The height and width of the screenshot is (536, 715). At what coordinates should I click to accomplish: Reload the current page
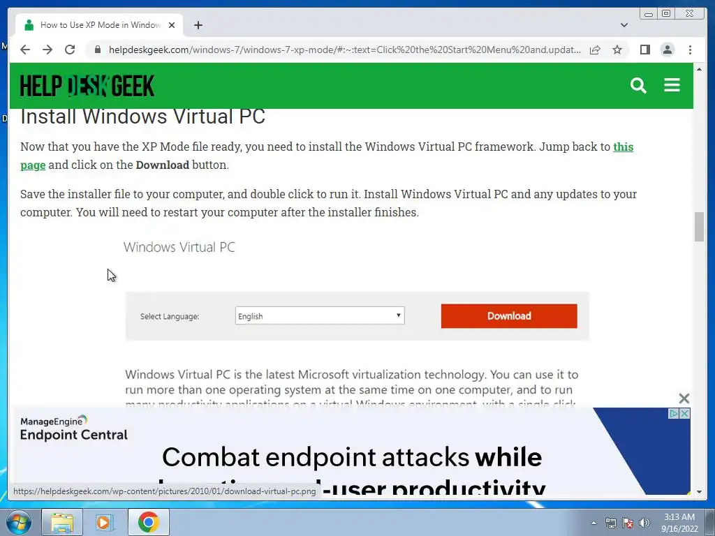[70, 50]
